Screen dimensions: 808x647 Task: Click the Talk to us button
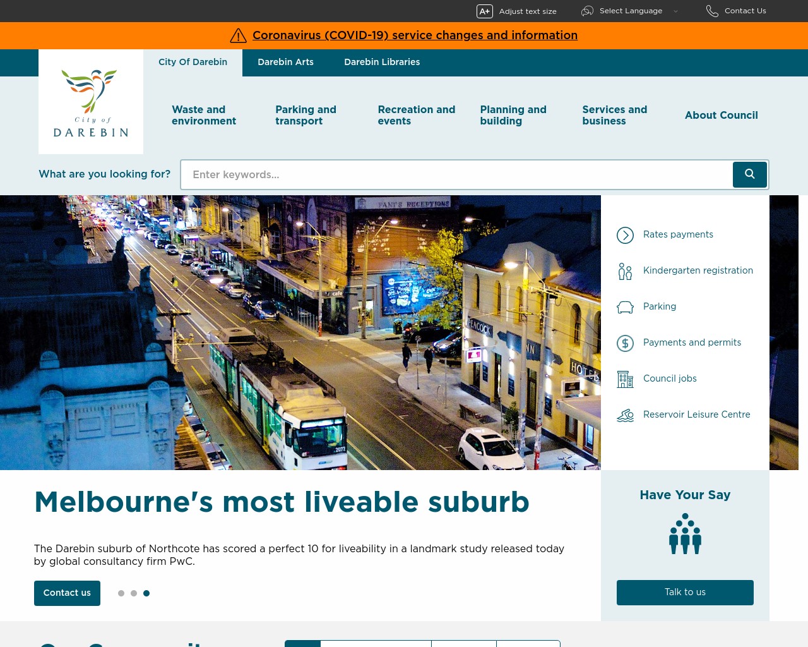click(x=685, y=592)
